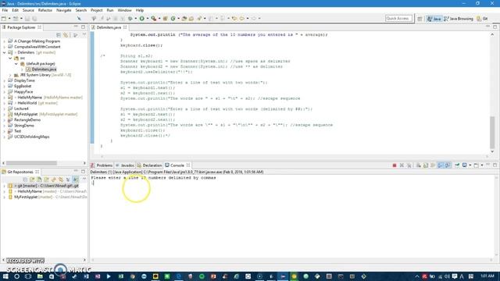Open the File menu
The image size is (500, 281).
[5, 10]
